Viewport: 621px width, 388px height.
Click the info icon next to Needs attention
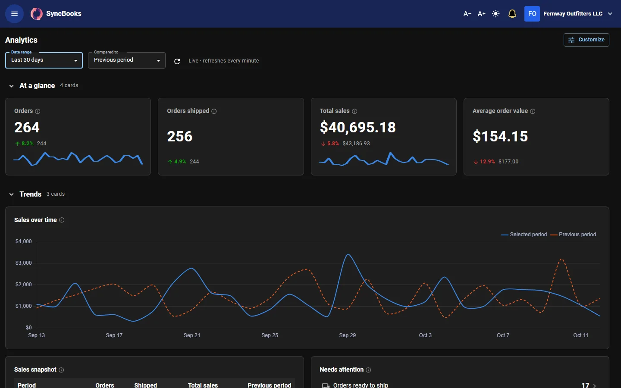(368, 370)
